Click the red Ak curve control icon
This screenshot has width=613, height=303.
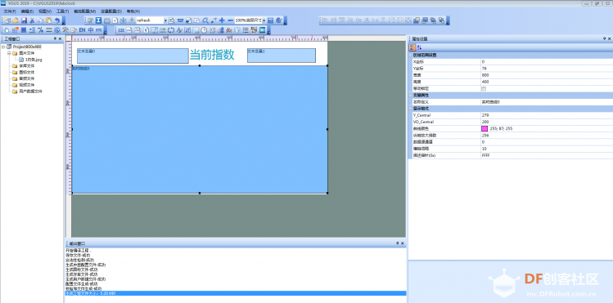coord(229,29)
